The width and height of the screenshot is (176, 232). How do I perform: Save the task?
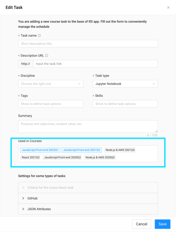click(x=163, y=224)
